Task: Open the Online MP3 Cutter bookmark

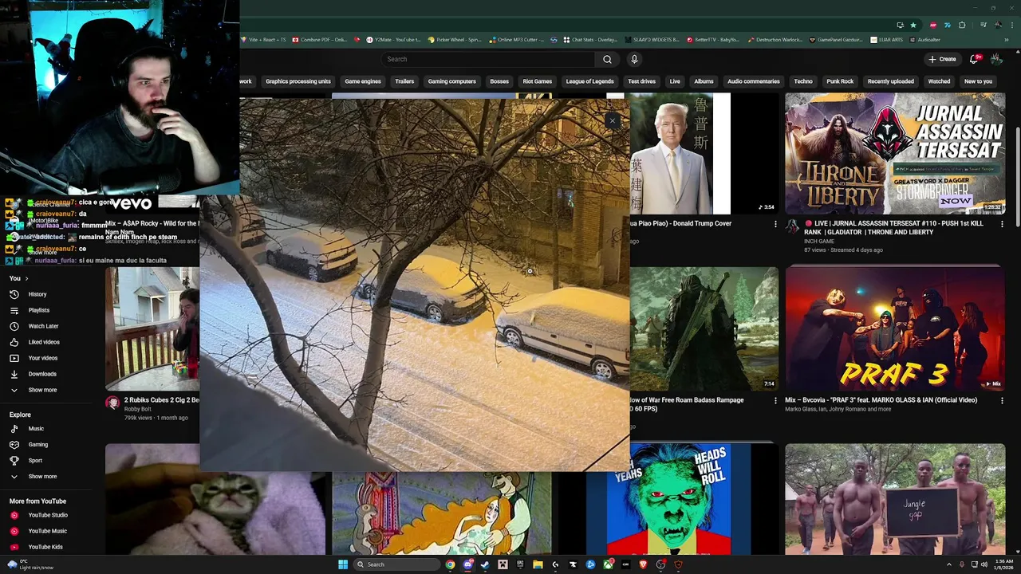Action: click(x=517, y=39)
